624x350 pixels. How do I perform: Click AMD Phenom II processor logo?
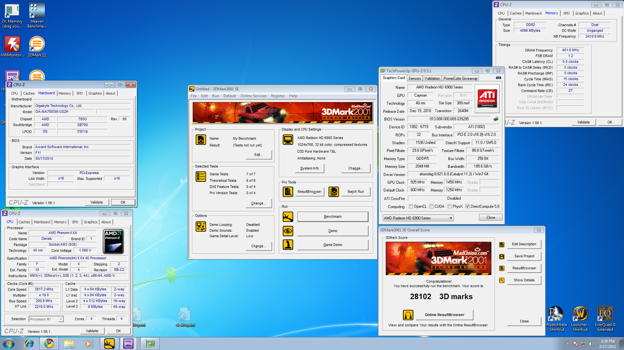pos(113,242)
